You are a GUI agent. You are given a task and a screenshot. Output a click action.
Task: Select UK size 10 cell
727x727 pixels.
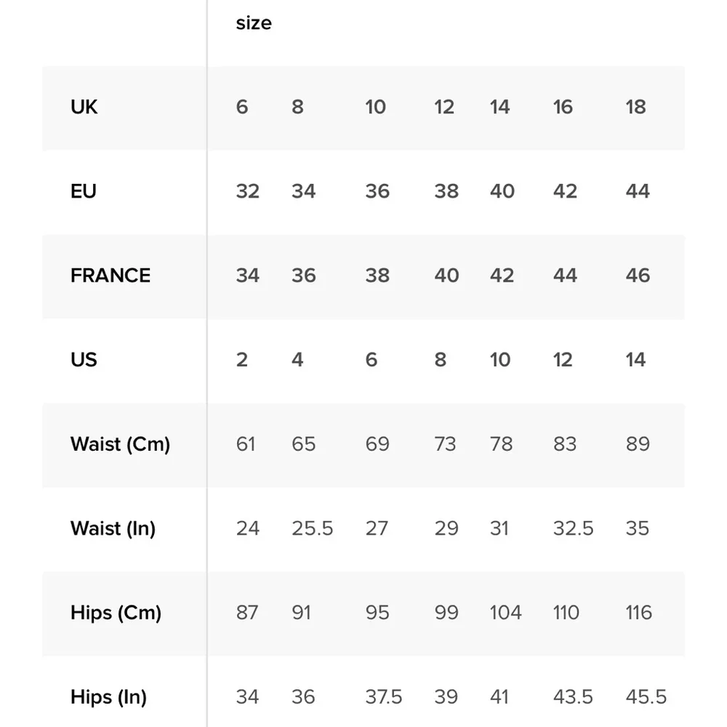coord(375,107)
